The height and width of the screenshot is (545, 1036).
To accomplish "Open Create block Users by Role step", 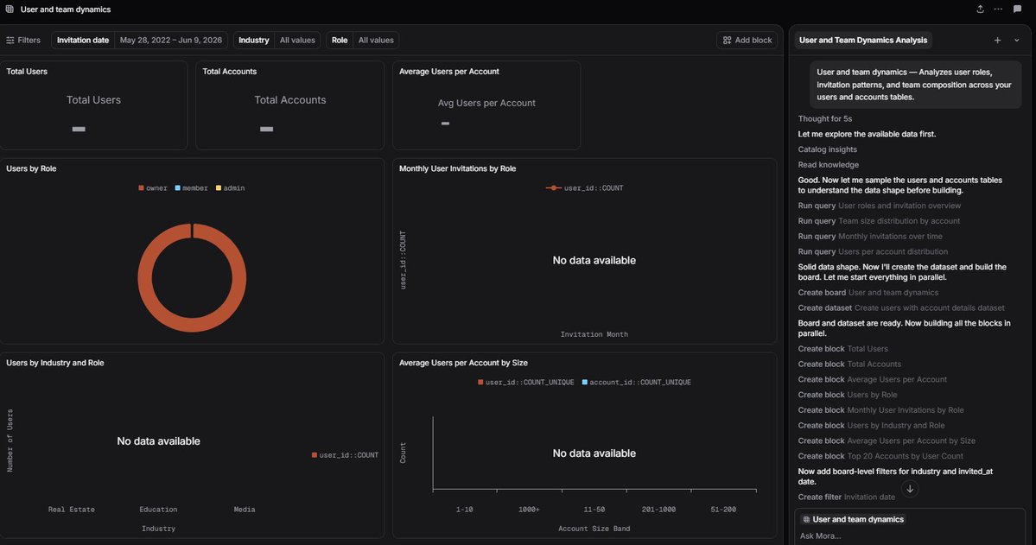I will (848, 395).
